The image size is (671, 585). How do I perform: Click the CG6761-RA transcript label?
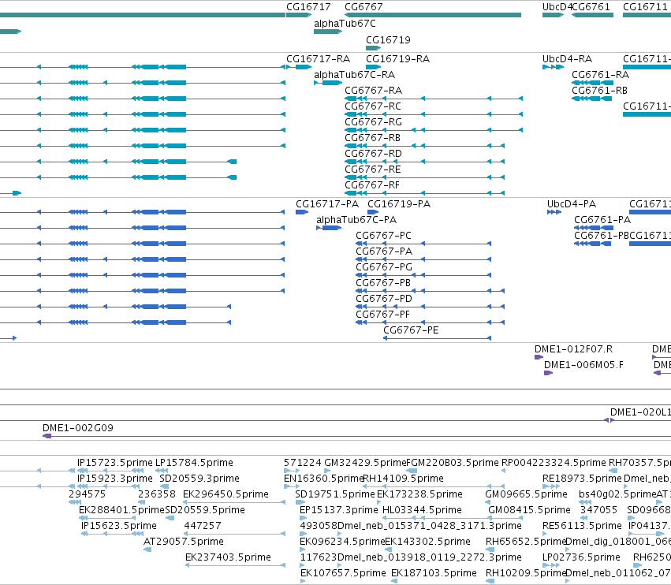point(600,75)
